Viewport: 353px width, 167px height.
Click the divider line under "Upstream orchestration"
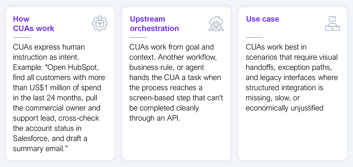coord(138,38)
